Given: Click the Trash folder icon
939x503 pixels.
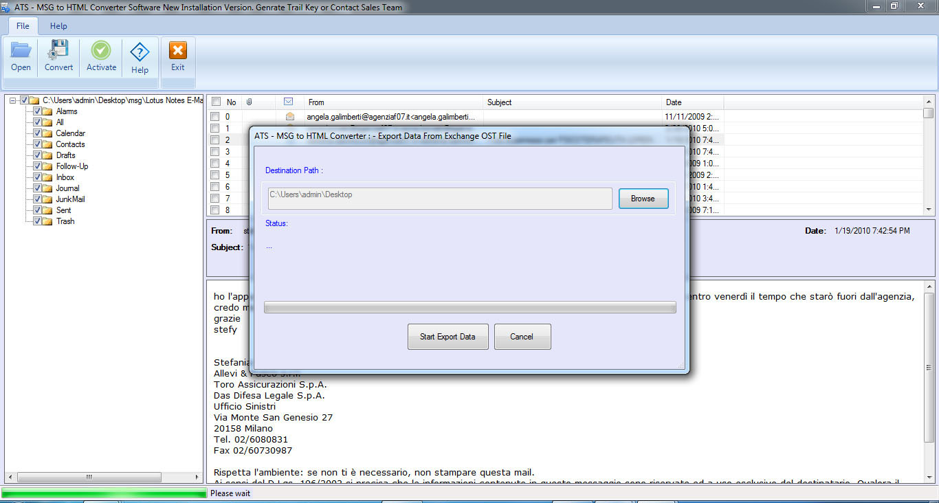Looking at the screenshot, I should 47,221.
